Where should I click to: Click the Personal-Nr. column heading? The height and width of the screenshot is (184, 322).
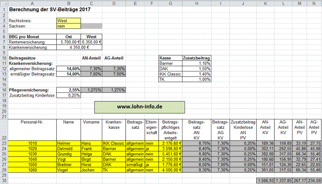(x=32, y=130)
